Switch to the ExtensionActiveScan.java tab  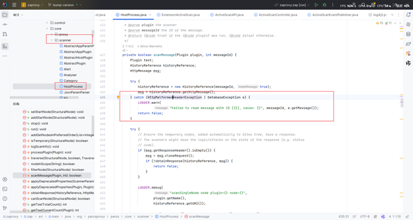(x=178, y=15)
